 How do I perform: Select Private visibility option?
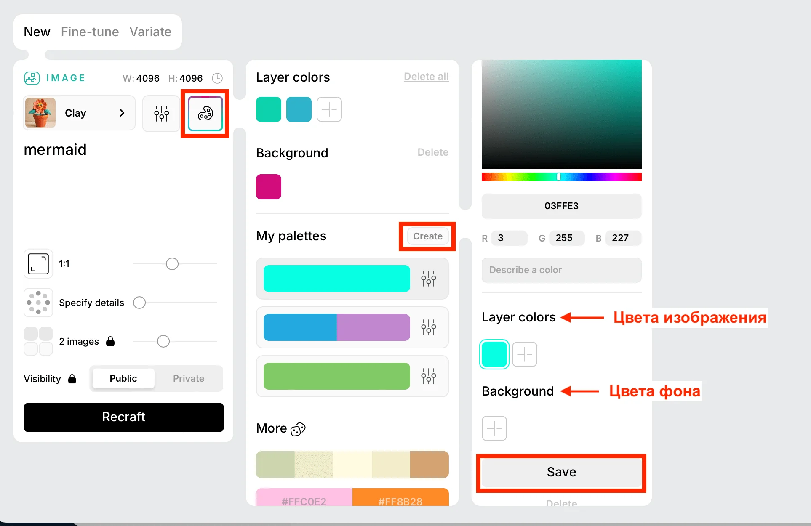pos(188,378)
